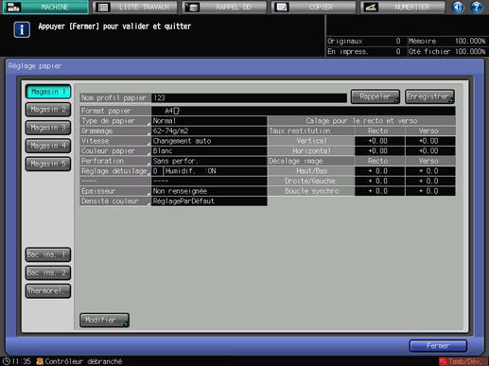Switch to NUMERISER tab

pos(403,8)
